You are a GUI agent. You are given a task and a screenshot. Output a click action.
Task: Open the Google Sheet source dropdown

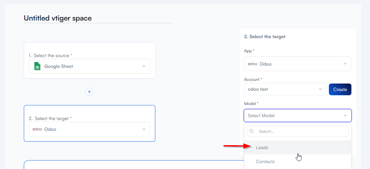tap(89, 66)
